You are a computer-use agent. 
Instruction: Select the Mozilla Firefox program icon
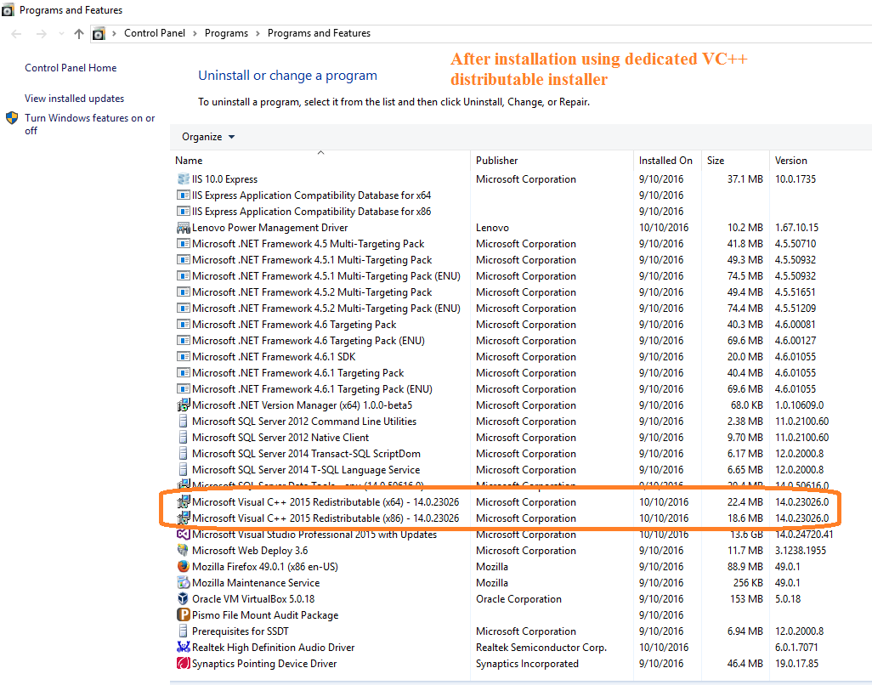[184, 566]
